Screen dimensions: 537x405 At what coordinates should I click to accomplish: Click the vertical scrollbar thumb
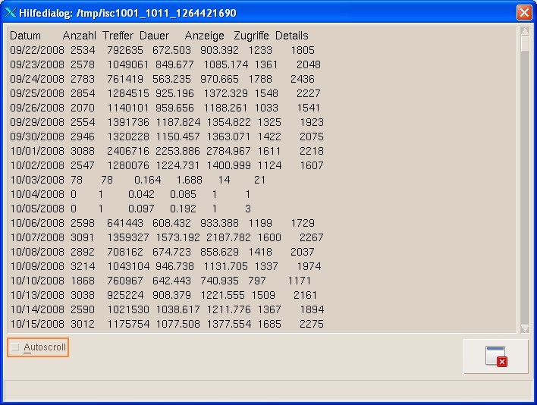(525, 44)
